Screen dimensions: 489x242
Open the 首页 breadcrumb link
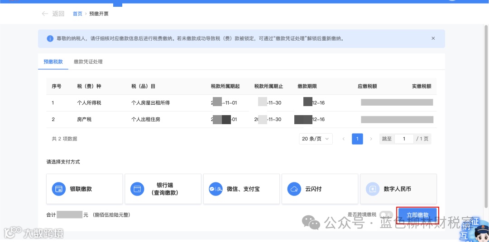(x=77, y=14)
